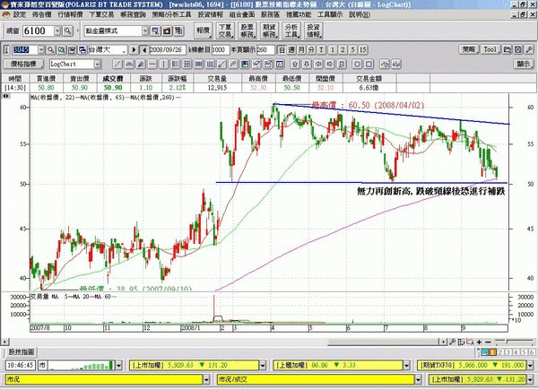Click the move up arrow icon
Image resolution: width=538 pixels, height=390 pixels.
pos(295,65)
